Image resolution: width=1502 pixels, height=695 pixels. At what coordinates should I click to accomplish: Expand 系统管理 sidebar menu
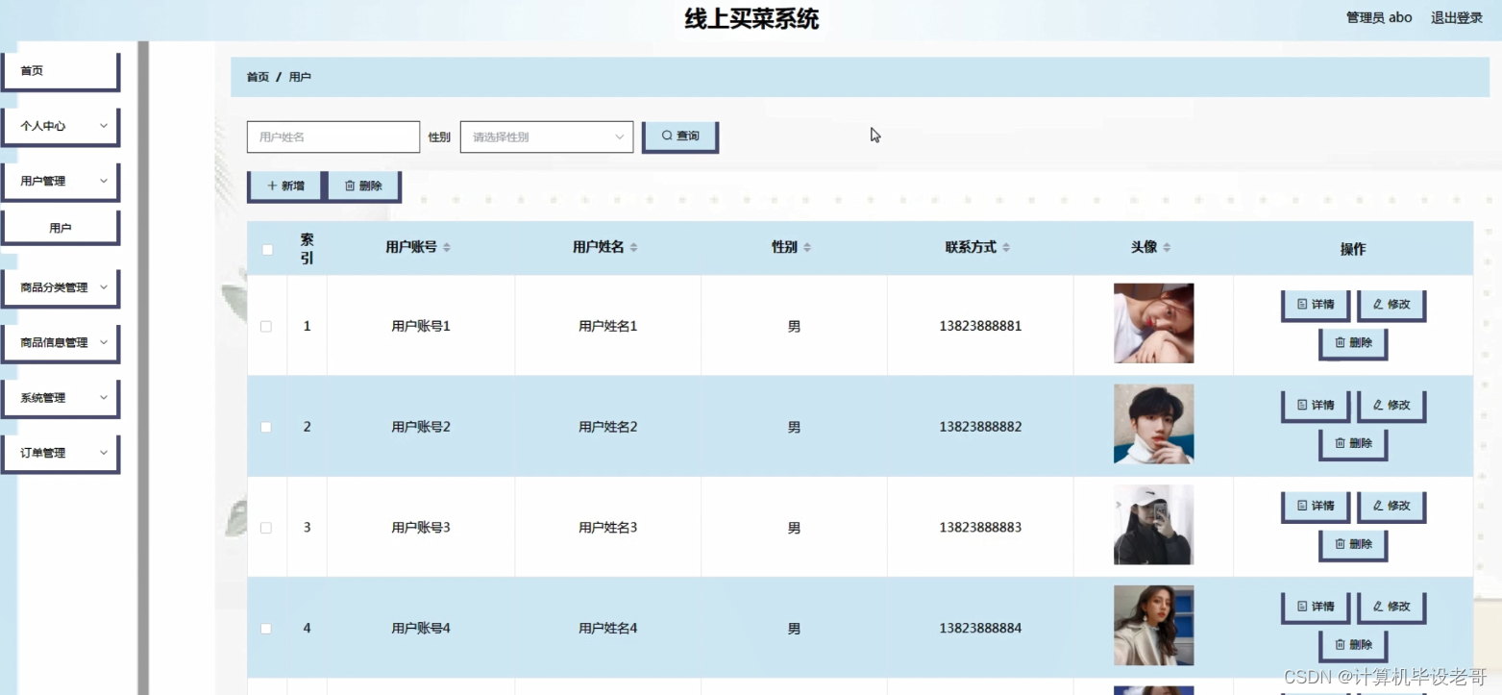62,398
